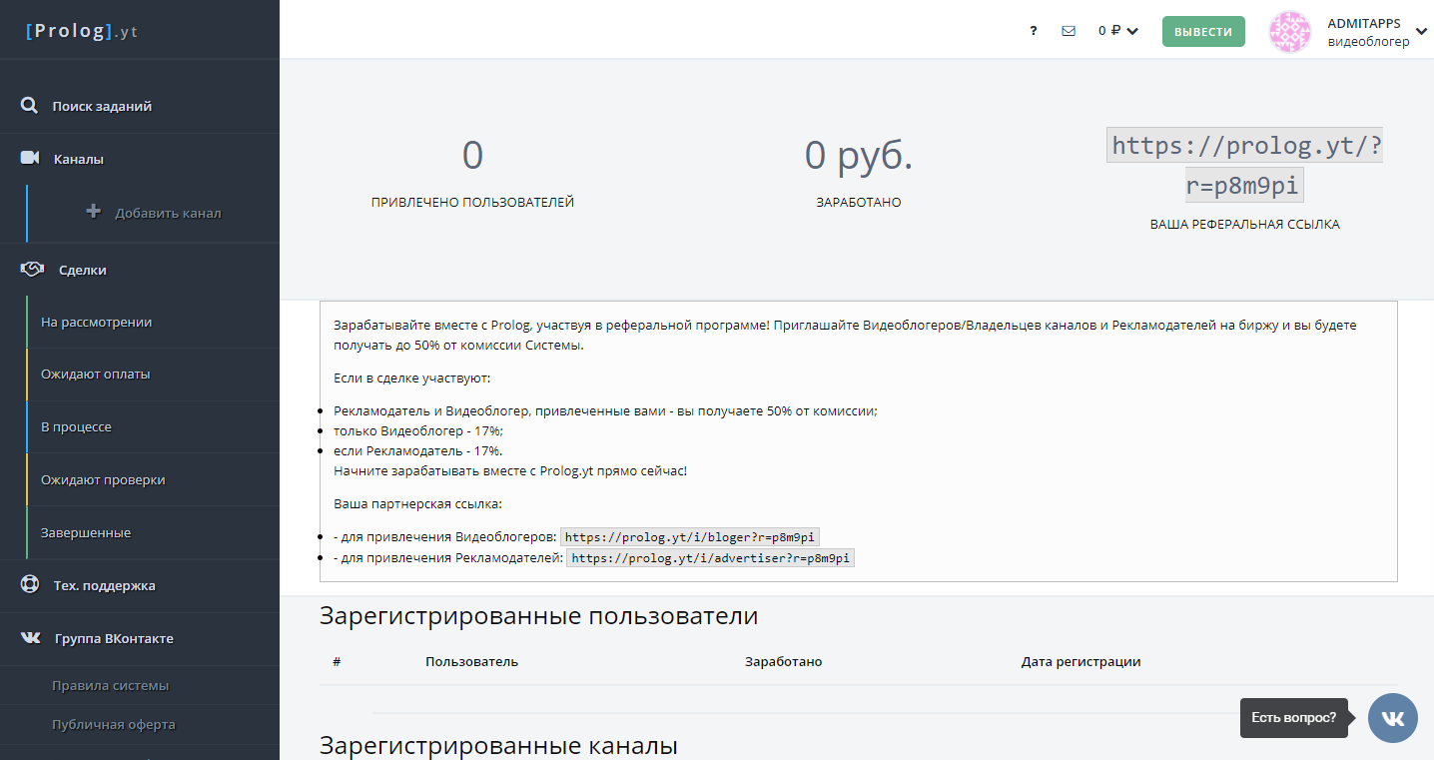Image resolution: width=1434 pixels, height=760 pixels.
Task: Click the green ВЫВЕСТИ withdraw button
Action: [1203, 31]
